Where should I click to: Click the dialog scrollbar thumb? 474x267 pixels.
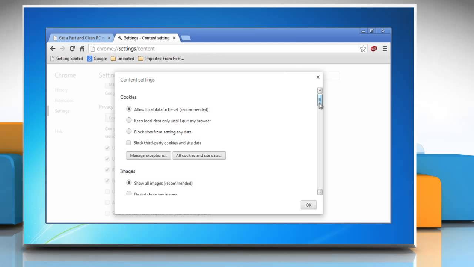pos(320,100)
